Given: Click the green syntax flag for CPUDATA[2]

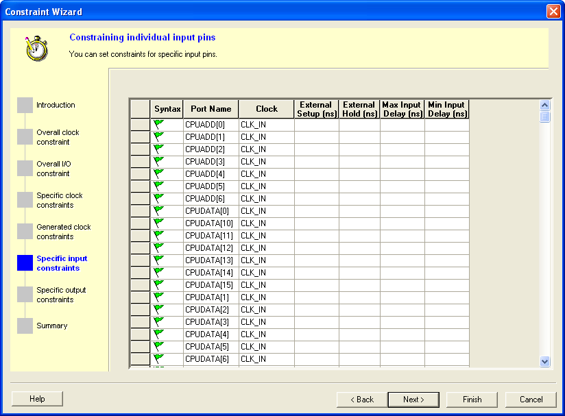Looking at the screenshot, I should [158, 309].
